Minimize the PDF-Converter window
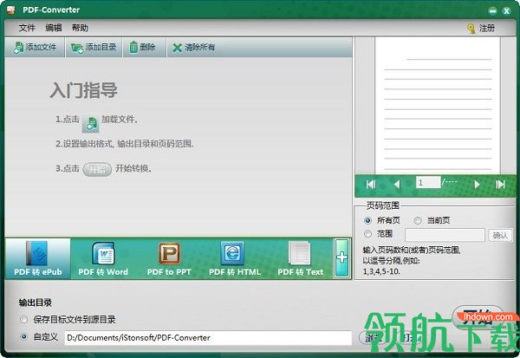 492,11
